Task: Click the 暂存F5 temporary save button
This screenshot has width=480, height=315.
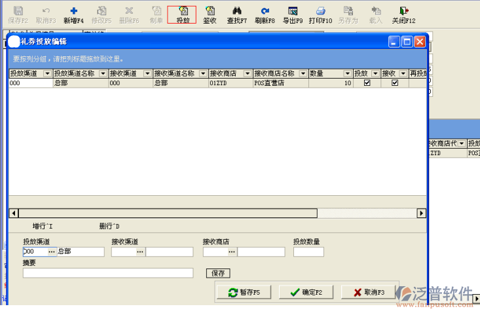Action: pos(244,293)
